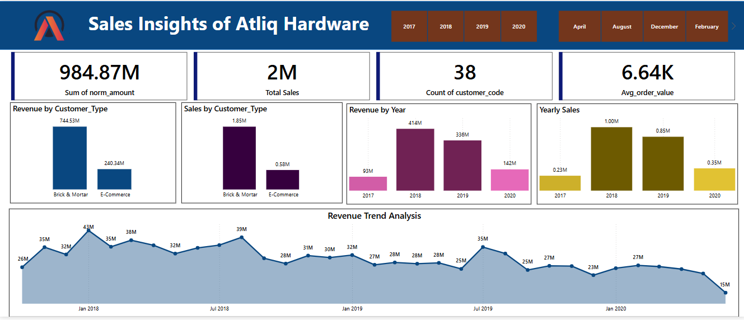Screen dimensions: 744x320
Task: Click the E-Commerce sales bar 0.58M
Action: pos(283,180)
